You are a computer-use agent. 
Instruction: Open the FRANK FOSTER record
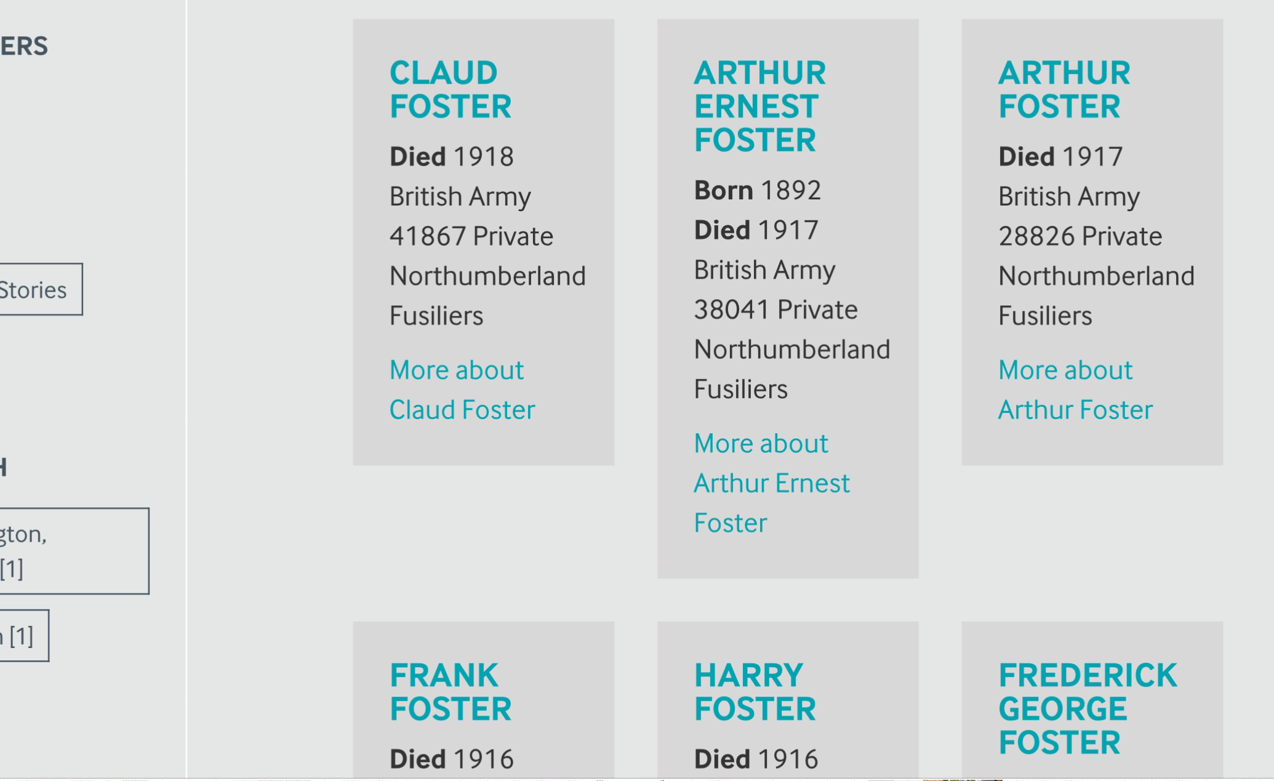pyautogui.click(x=451, y=692)
